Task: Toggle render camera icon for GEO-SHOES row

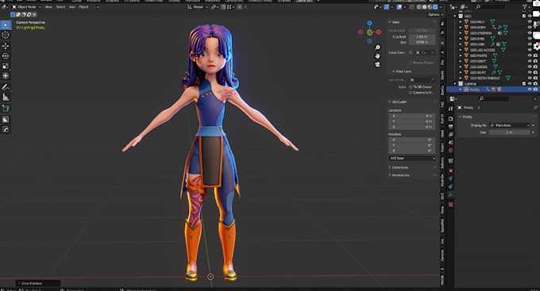Action: 535,67
